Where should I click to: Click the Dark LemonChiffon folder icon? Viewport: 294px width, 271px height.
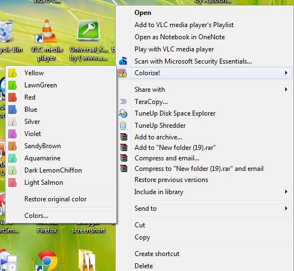coord(12,170)
